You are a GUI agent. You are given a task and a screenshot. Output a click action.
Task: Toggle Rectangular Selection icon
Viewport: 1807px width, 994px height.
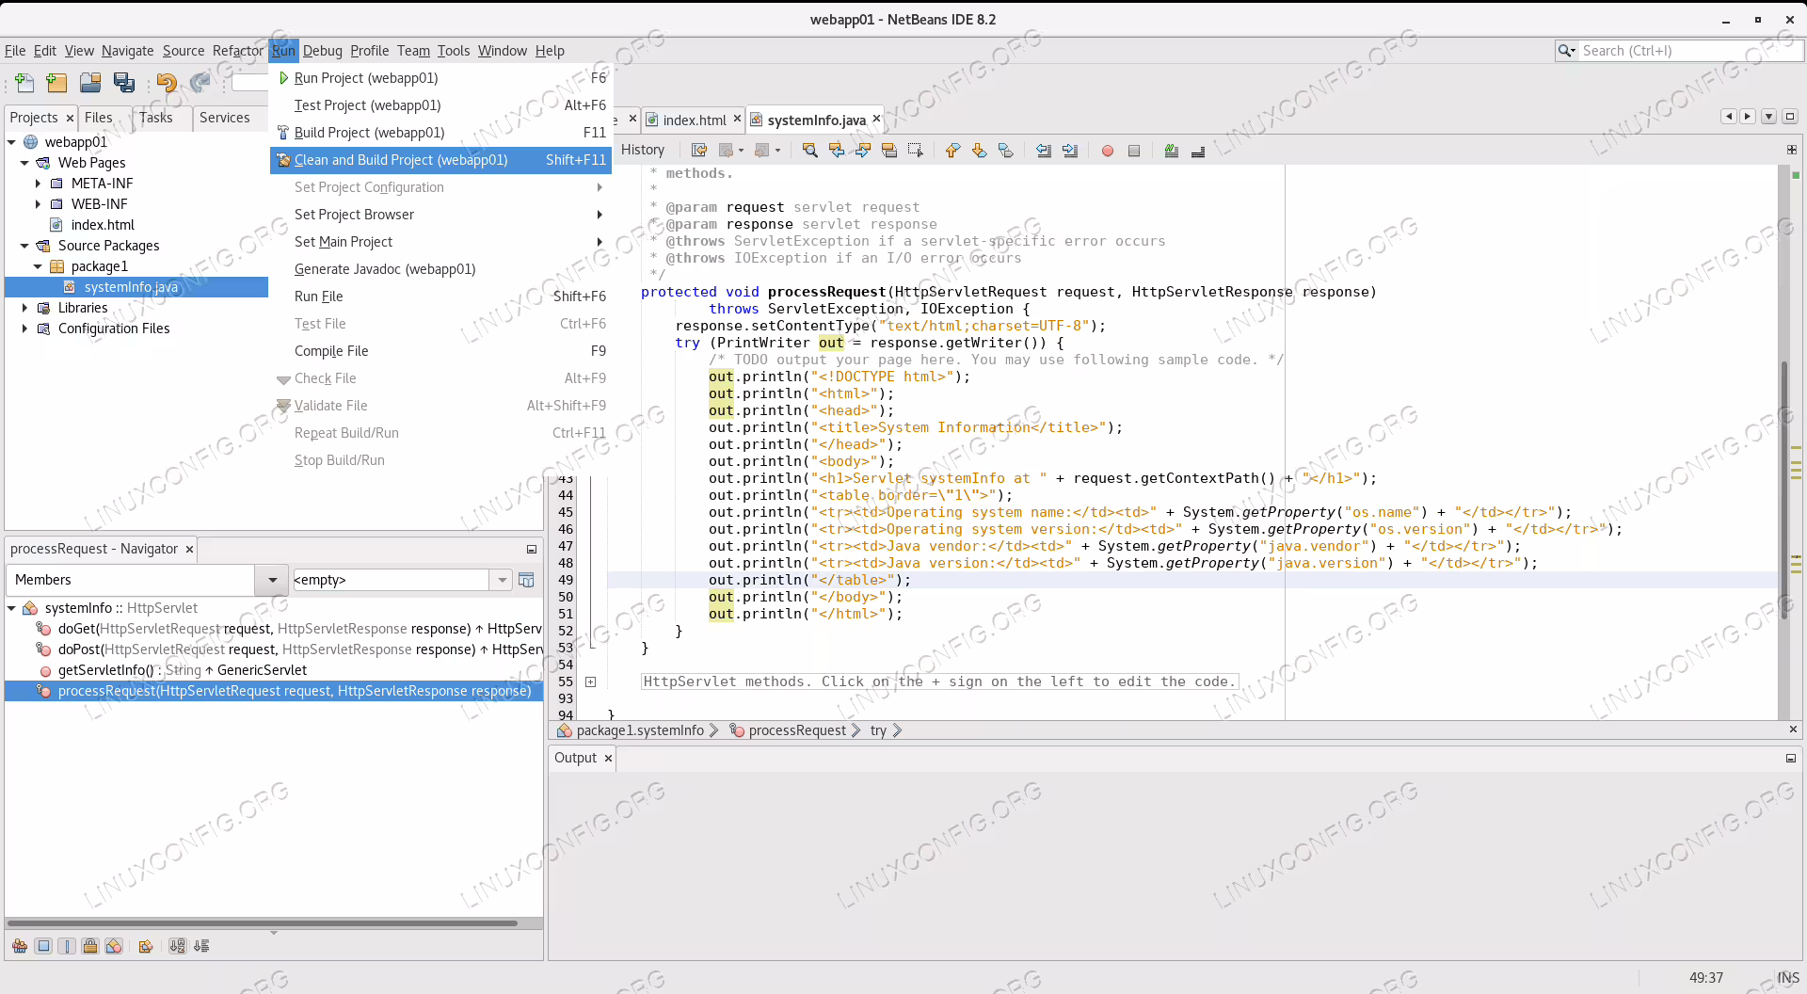[x=915, y=150]
